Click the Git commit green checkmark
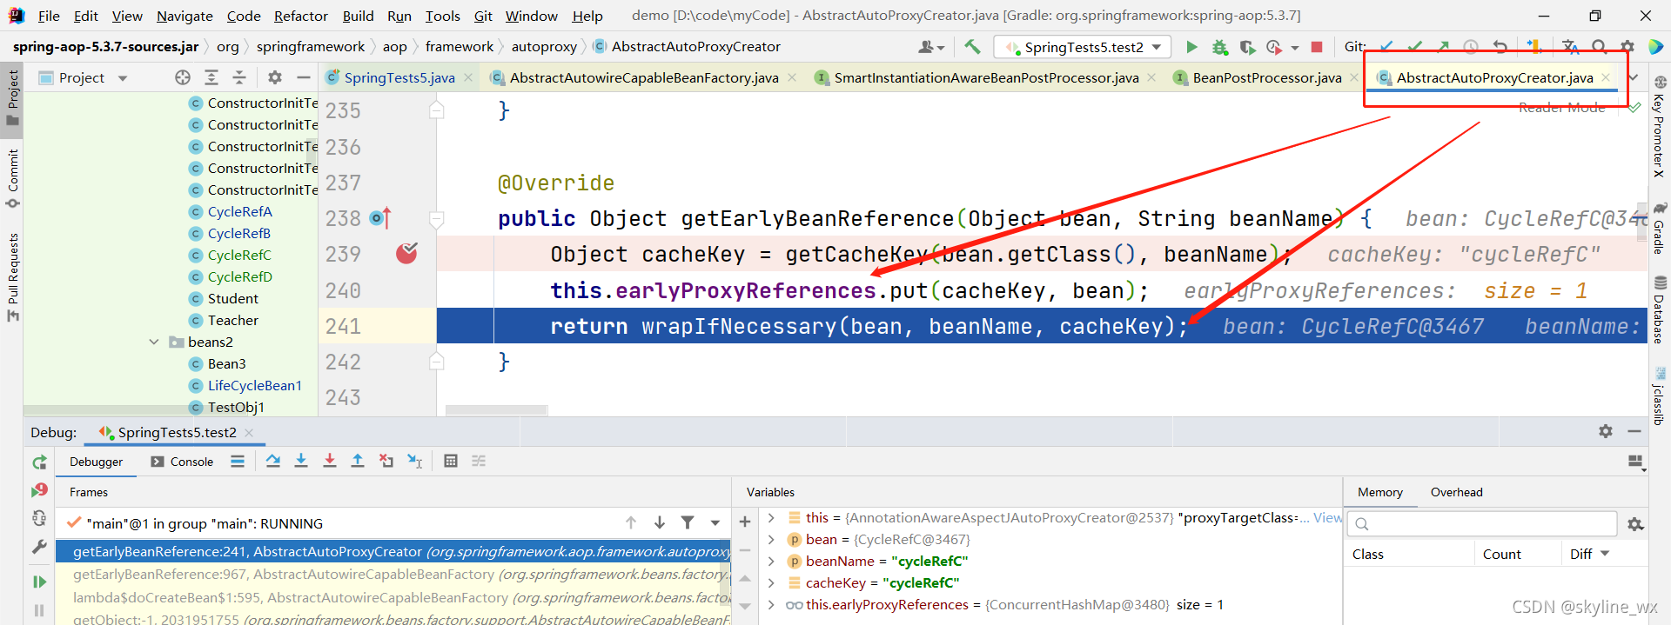 point(1415,47)
